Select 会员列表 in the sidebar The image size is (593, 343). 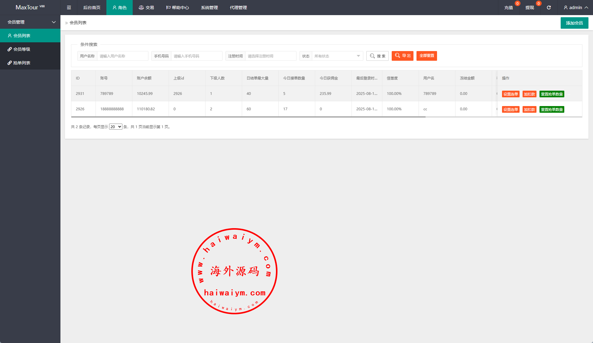click(22, 36)
